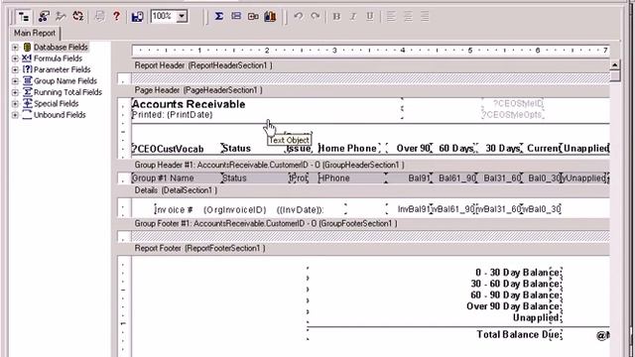Select Special Fields in the tree
Image resolution: width=635 pixels, height=357 pixels.
point(56,104)
